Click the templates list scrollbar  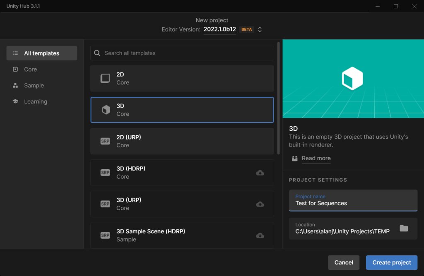click(279, 98)
